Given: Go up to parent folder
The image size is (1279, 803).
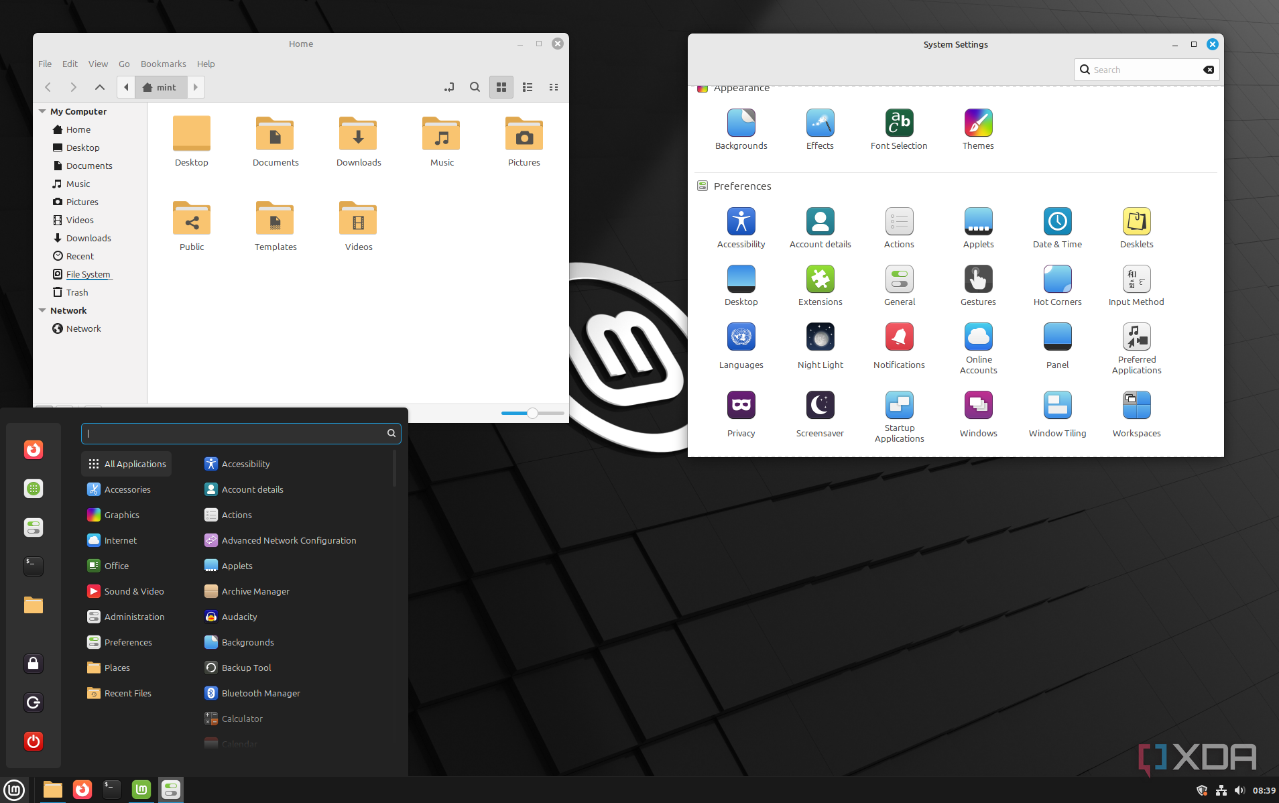Looking at the screenshot, I should click(99, 87).
